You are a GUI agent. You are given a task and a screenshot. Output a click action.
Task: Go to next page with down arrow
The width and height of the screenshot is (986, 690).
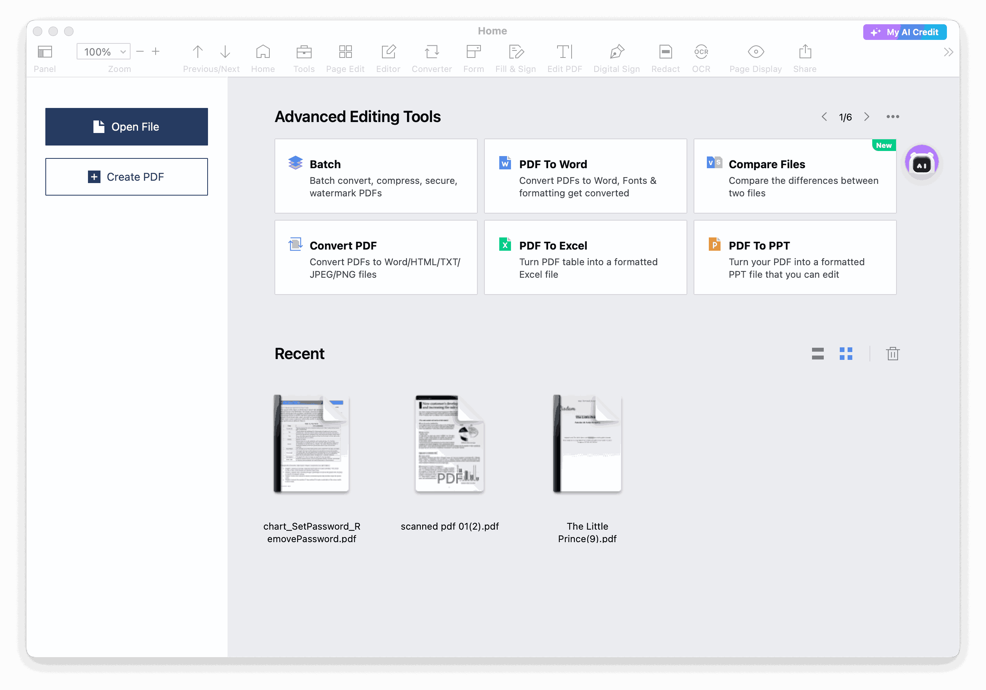225,52
